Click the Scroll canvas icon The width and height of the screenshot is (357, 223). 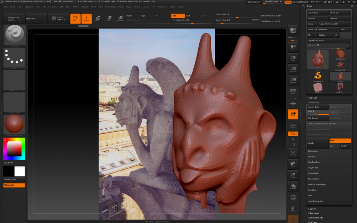pos(293,47)
